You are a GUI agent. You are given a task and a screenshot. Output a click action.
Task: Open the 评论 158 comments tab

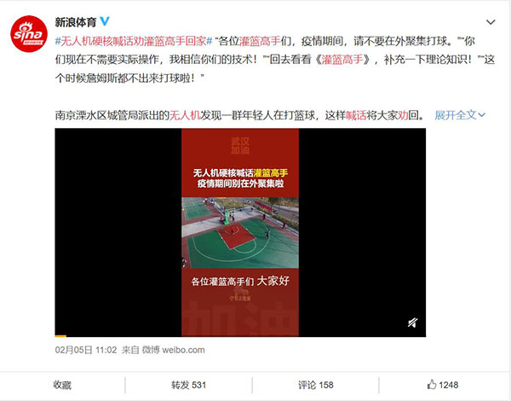315,385
